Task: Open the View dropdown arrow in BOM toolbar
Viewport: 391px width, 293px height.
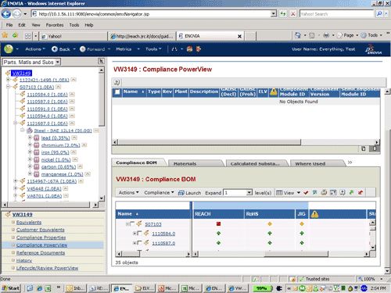Action: pyautogui.click(x=299, y=193)
